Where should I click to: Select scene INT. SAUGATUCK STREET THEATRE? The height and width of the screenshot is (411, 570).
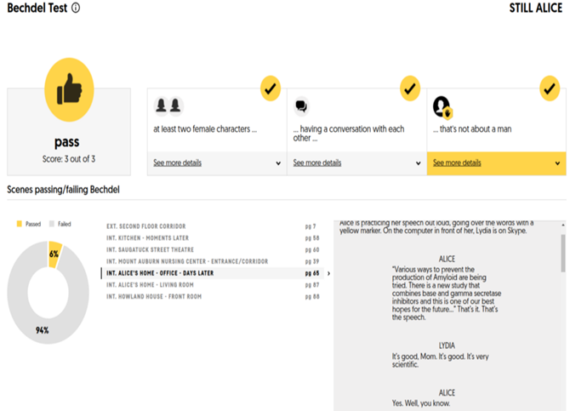click(x=213, y=249)
